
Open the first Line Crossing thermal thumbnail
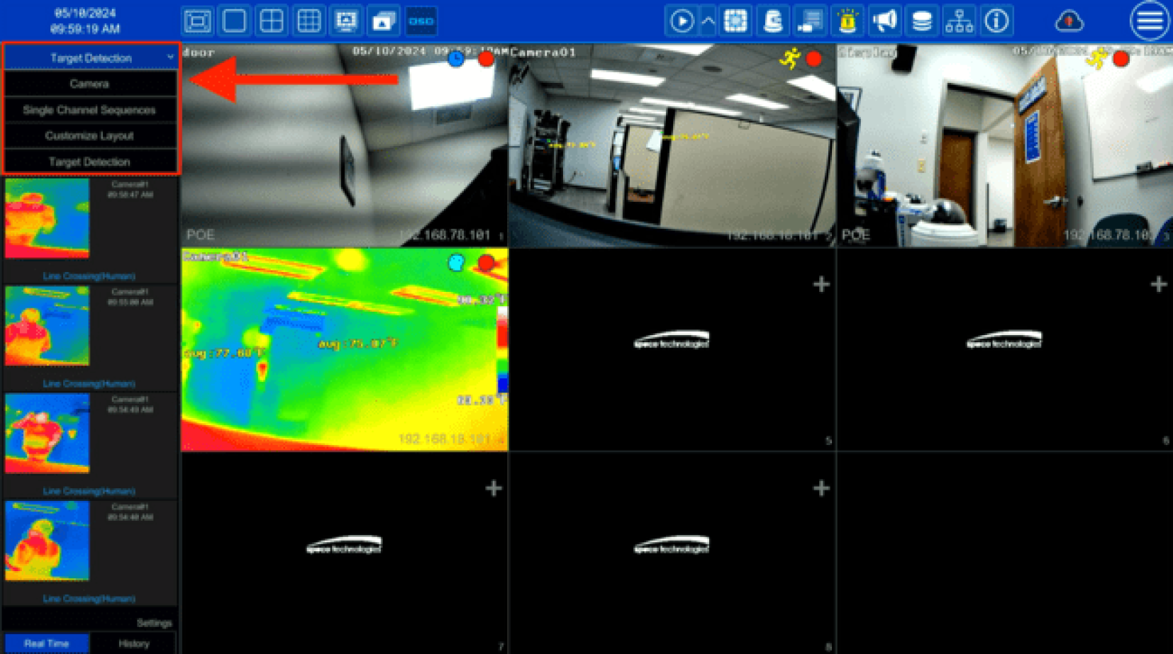click(48, 218)
